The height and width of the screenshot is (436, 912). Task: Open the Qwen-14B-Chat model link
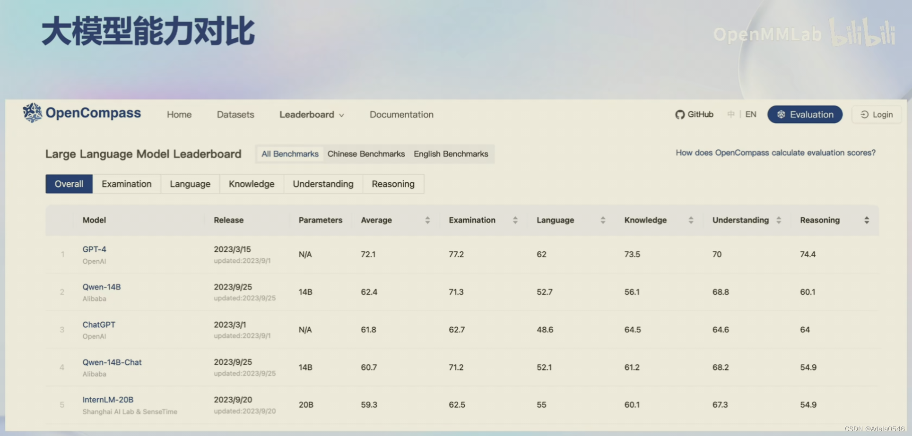(x=112, y=362)
